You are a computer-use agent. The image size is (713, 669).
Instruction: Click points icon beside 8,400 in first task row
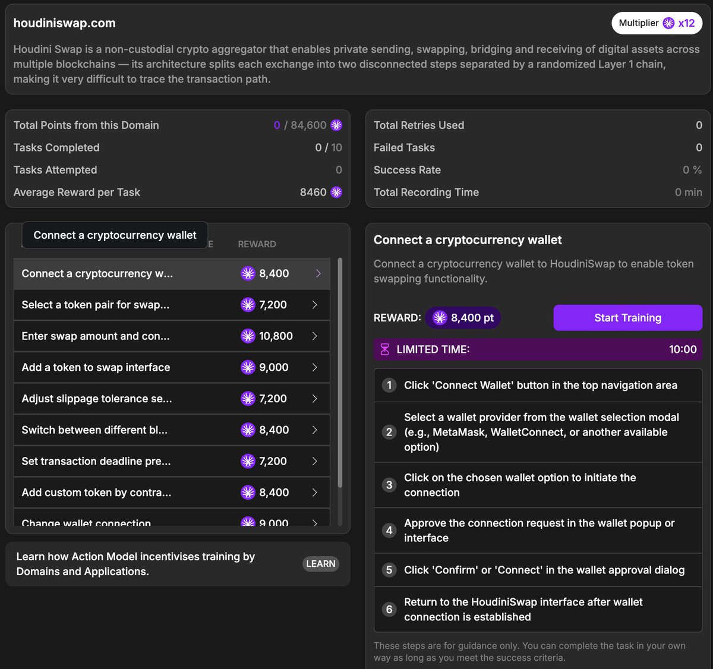[248, 273]
